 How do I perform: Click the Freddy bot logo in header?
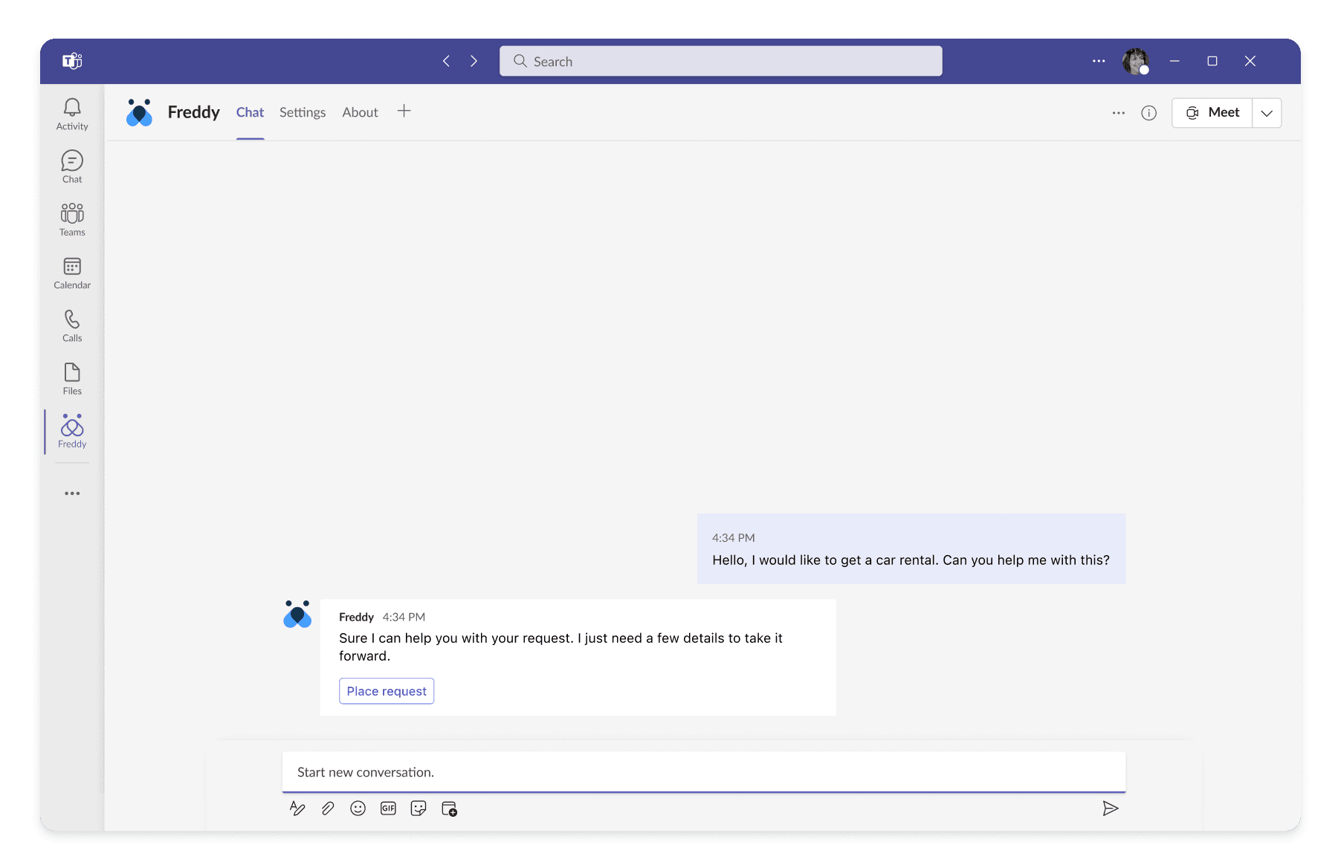click(139, 112)
